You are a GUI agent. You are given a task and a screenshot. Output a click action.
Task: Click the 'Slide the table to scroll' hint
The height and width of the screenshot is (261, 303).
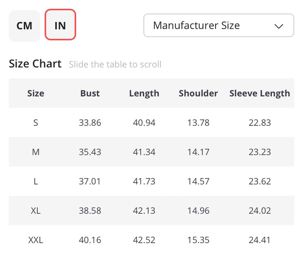pos(115,64)
